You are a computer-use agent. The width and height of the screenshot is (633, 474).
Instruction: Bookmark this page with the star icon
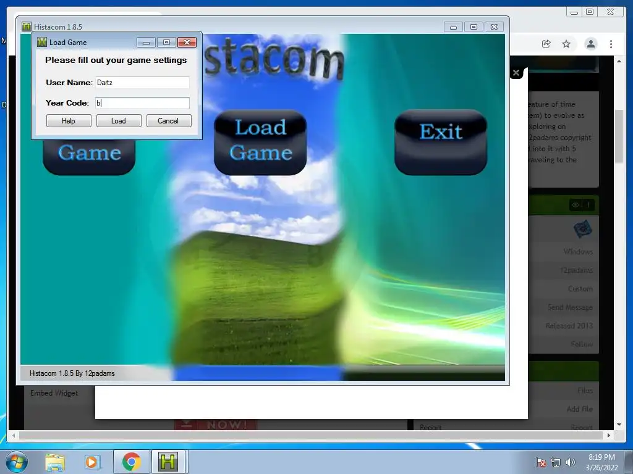pyautogui.click(x=566, y=44)
